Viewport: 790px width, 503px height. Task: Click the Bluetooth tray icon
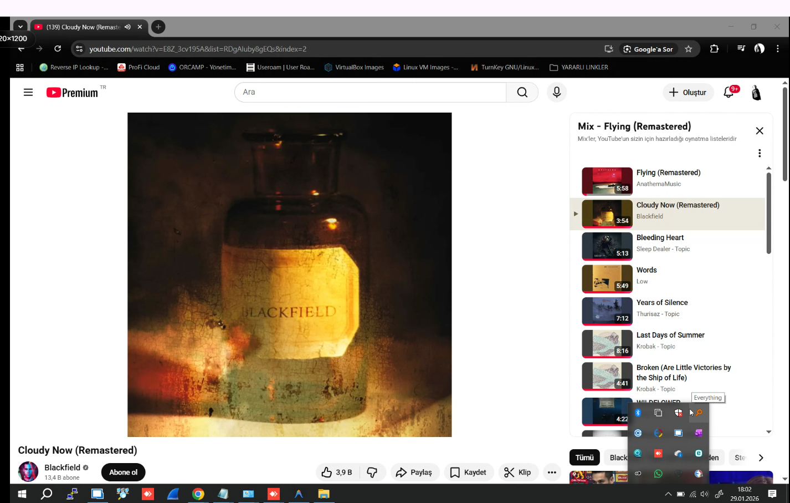638,413
